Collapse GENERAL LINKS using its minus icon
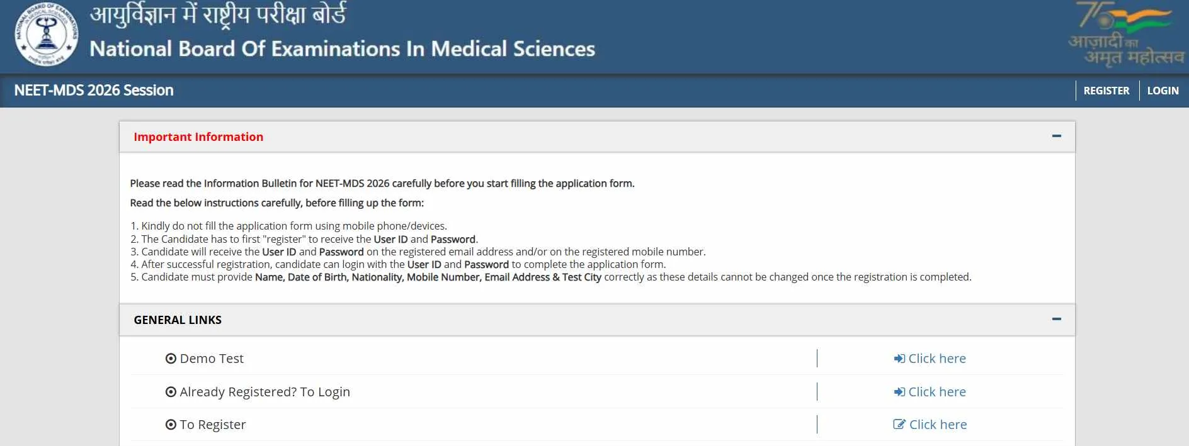The image size is (1189, 446). [1056, 319]
